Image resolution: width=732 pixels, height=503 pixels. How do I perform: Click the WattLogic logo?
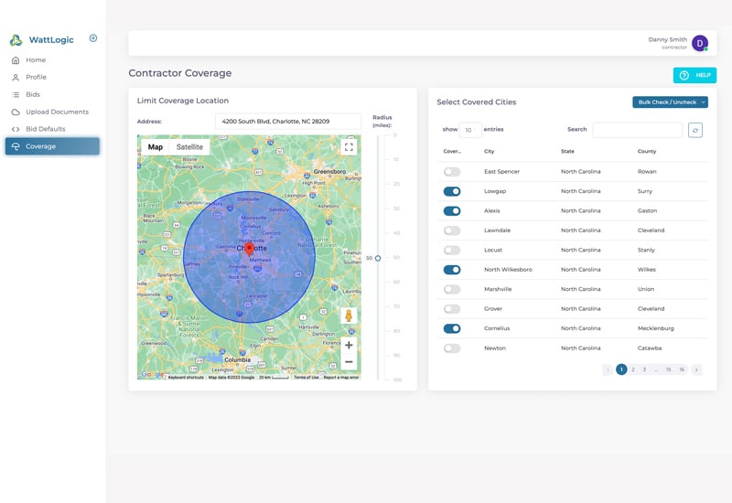click(16, 40)
